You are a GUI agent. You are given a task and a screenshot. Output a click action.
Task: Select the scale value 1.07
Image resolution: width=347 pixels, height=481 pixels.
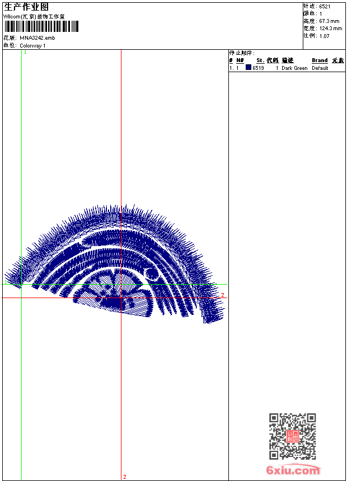[324, 36]
